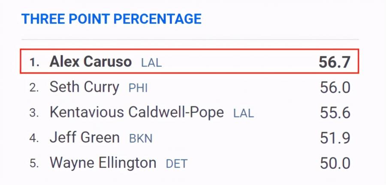The width and height of the screenshot is (386, 185).
Task: Click the 51.9 percentage value
Action: tap(335, 138)
